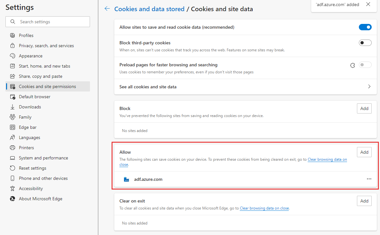The height and width of the screenshot is (235, 380).
Task: Toggle Allow sites to save cookie data
Action: point(365,27)
